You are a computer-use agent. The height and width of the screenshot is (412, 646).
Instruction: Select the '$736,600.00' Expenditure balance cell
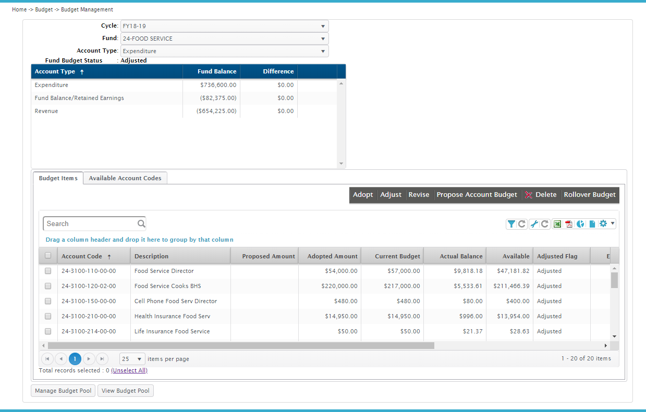(x=211, y=85)
